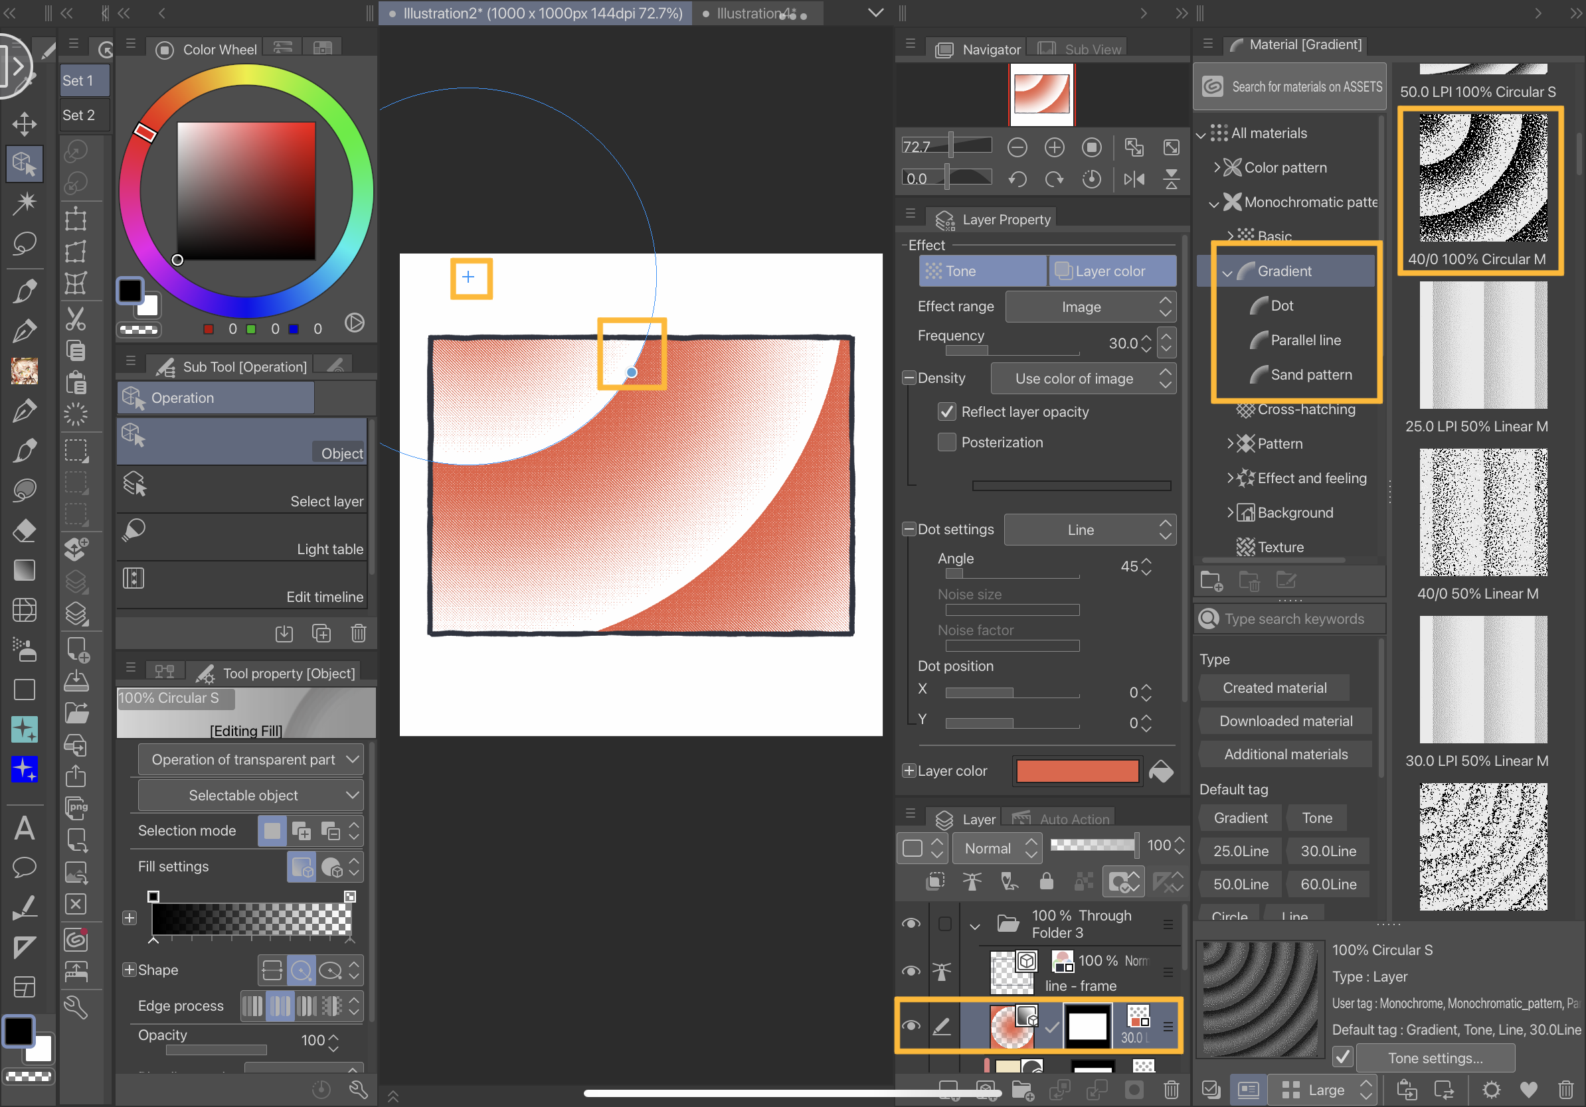Select the Light table sub tool
Viewport: 1586px width, 1107px height.
242,538
